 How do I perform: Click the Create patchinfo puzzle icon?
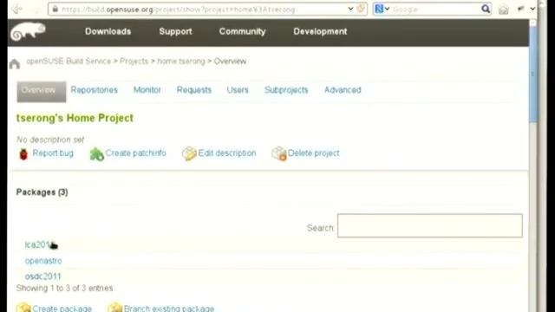(x=96, y=154)
